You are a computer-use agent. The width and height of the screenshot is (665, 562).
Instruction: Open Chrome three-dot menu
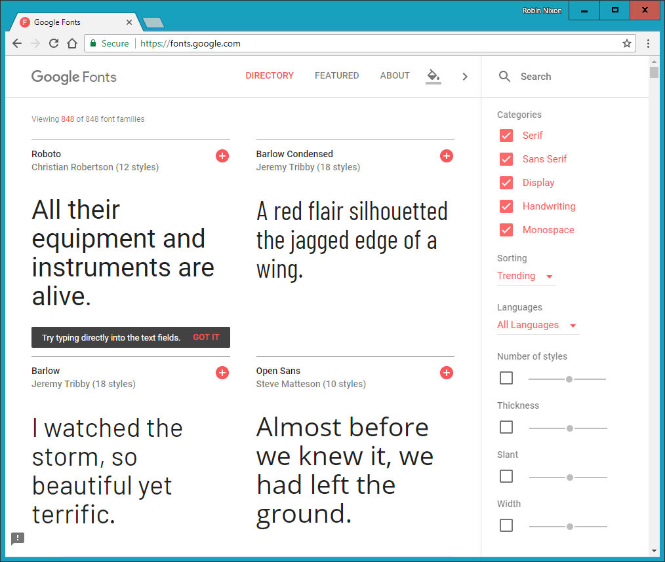click(648, 43)
